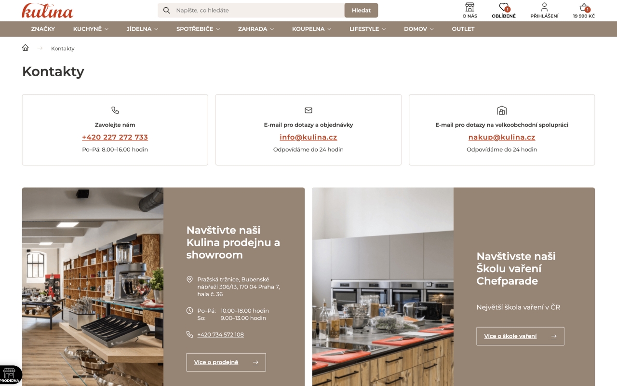Screen dimensions: 617x386
Task: Open the Outlet menu item
Action: (x=463, y=29)
